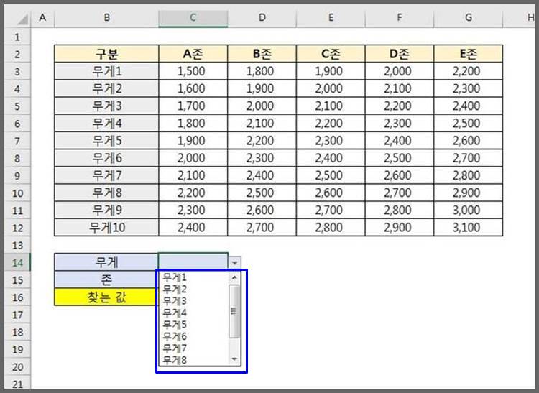Select column D header

(x=262, y=17)
